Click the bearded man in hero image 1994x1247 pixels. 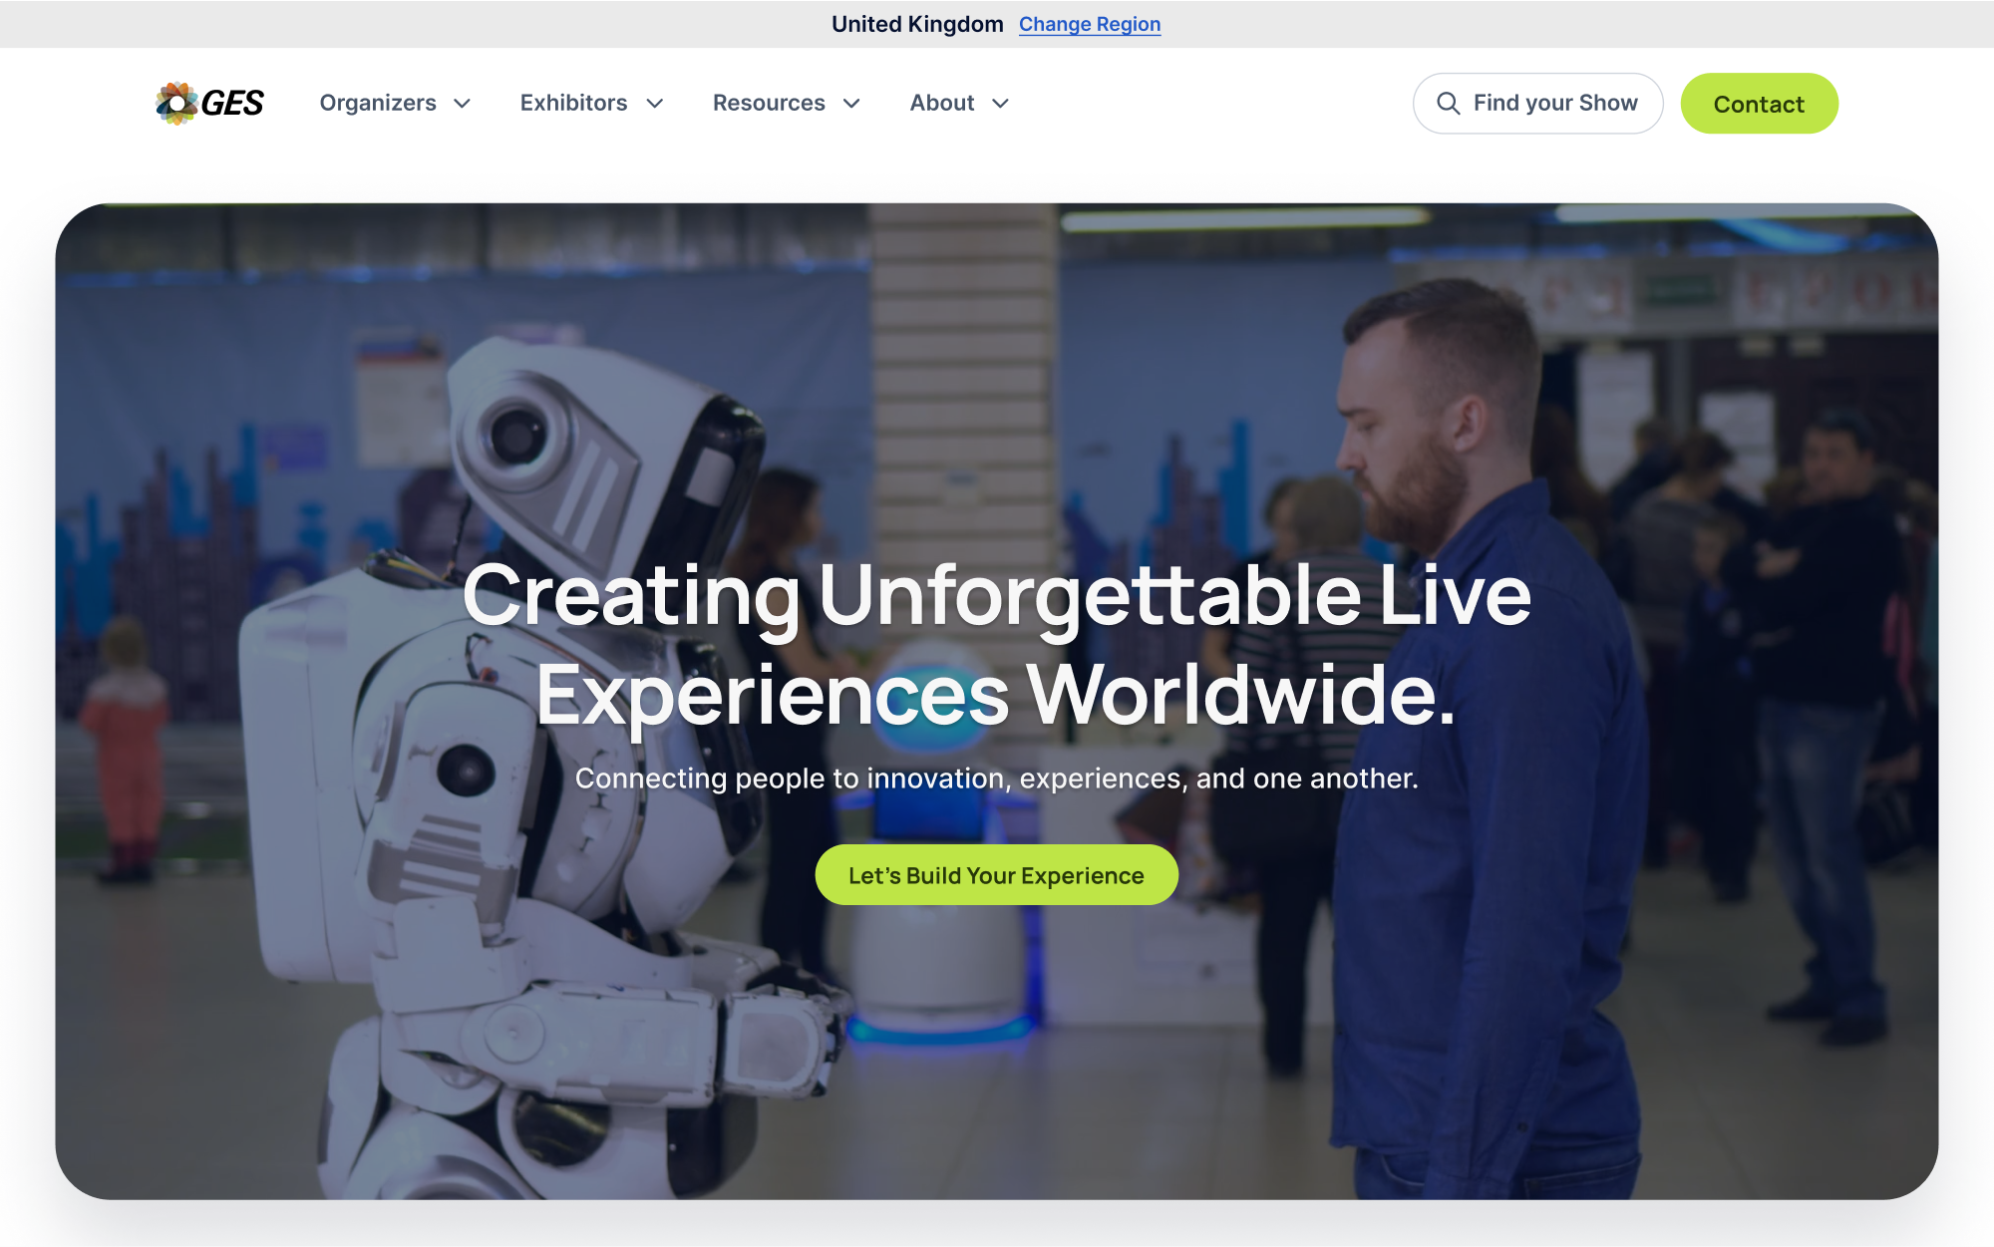coord(1486,738)
